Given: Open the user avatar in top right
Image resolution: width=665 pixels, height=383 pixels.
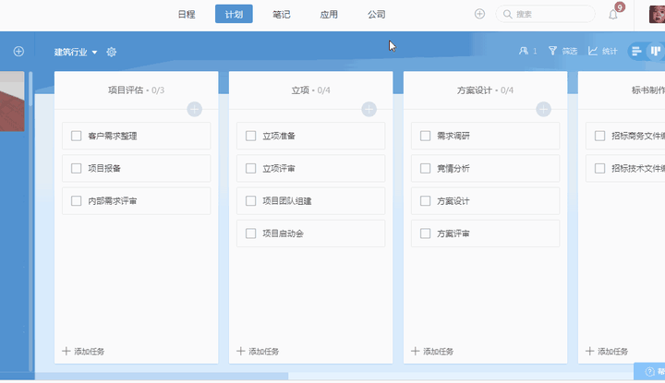Looking at the screenshot, I should pos(657,14).
